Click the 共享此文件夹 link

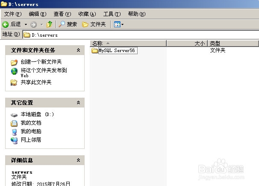tap(36, 82)
